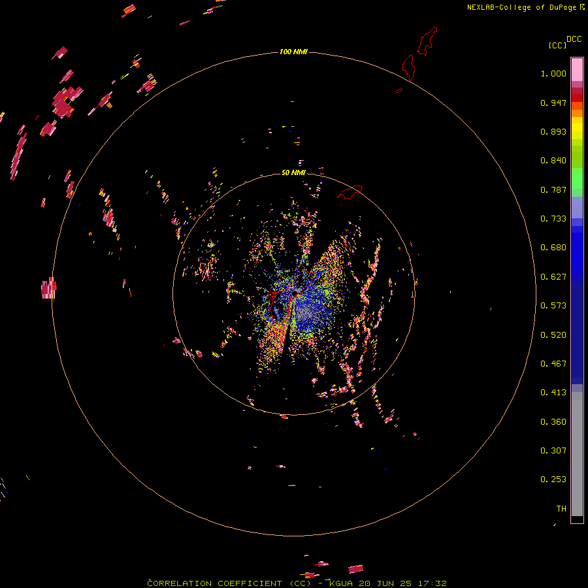Select the 0.733 scale value
Viewport: 588px width, 588px height.
(x=553, y=219)
